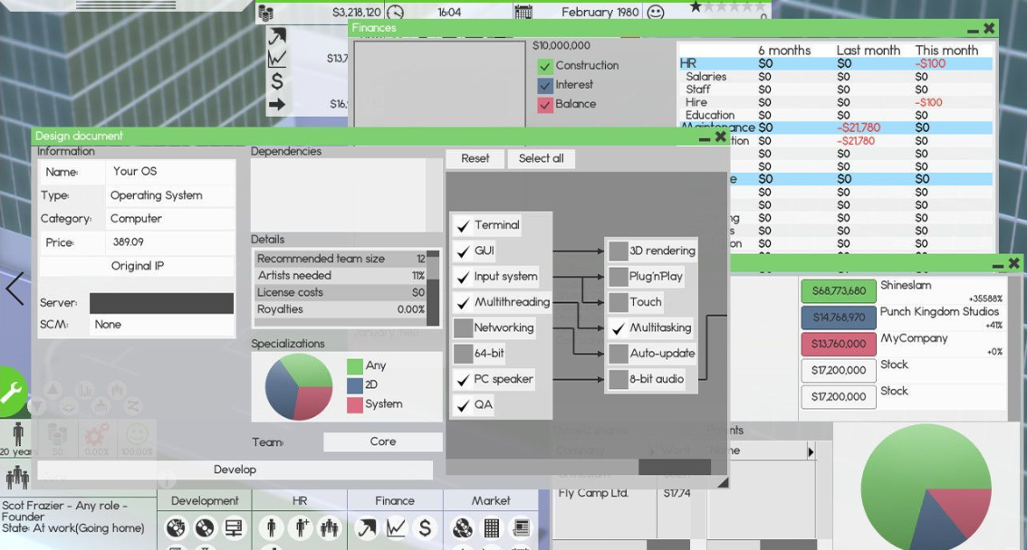Click the grid icon under Market
Image resolution: width=1027 pixels, height=550 pixels.
coord(492,527)
